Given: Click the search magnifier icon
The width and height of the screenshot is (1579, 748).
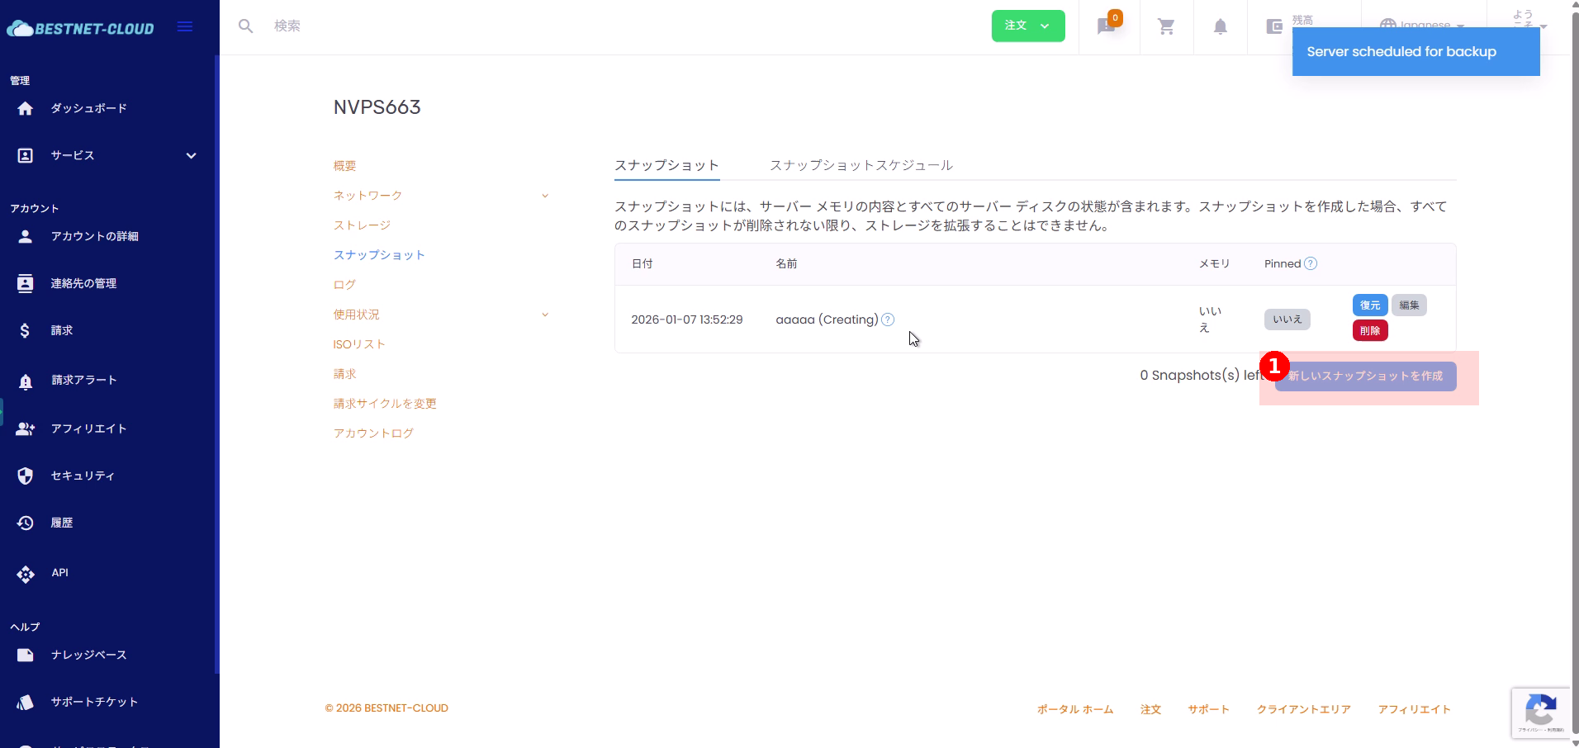Looking at the screenshot, I should [245, 26].
